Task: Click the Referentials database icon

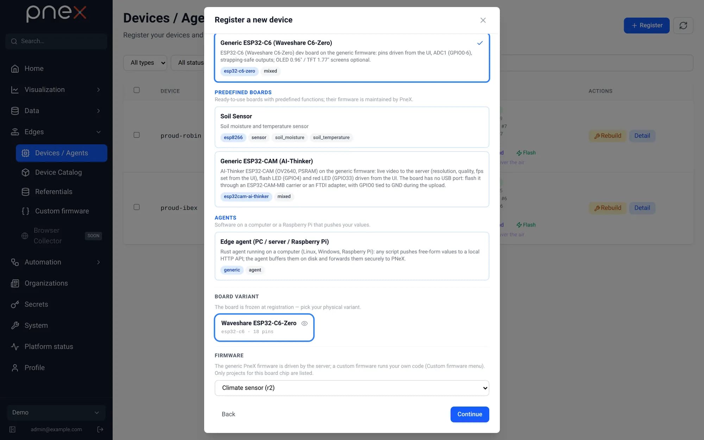Action: [x=25, y=192]
